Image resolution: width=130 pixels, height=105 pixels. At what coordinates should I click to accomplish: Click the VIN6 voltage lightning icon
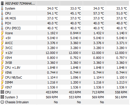point(2,73)
